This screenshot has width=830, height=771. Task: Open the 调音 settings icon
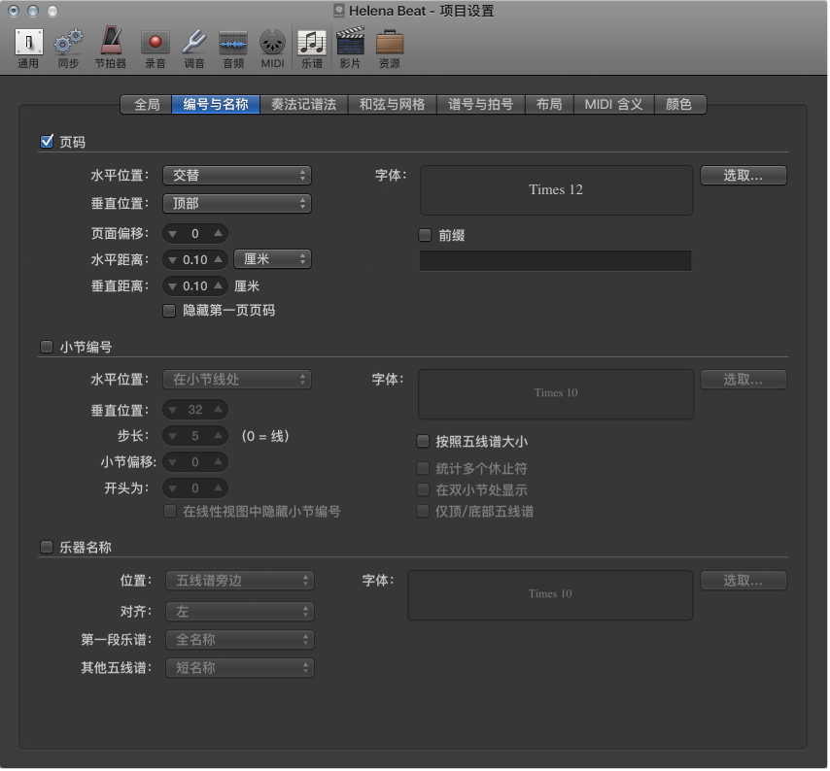[x=192, y=44]
